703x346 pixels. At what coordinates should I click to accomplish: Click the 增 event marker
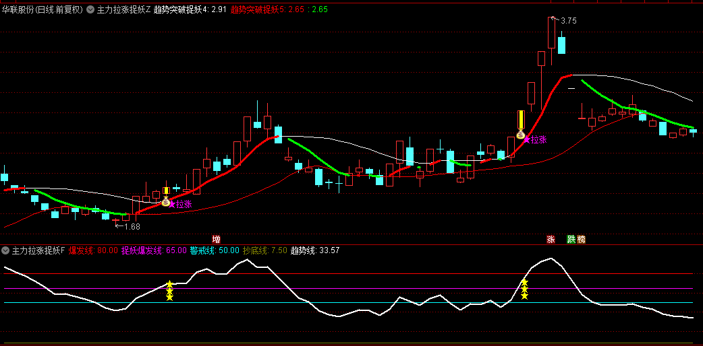point(216,239)
